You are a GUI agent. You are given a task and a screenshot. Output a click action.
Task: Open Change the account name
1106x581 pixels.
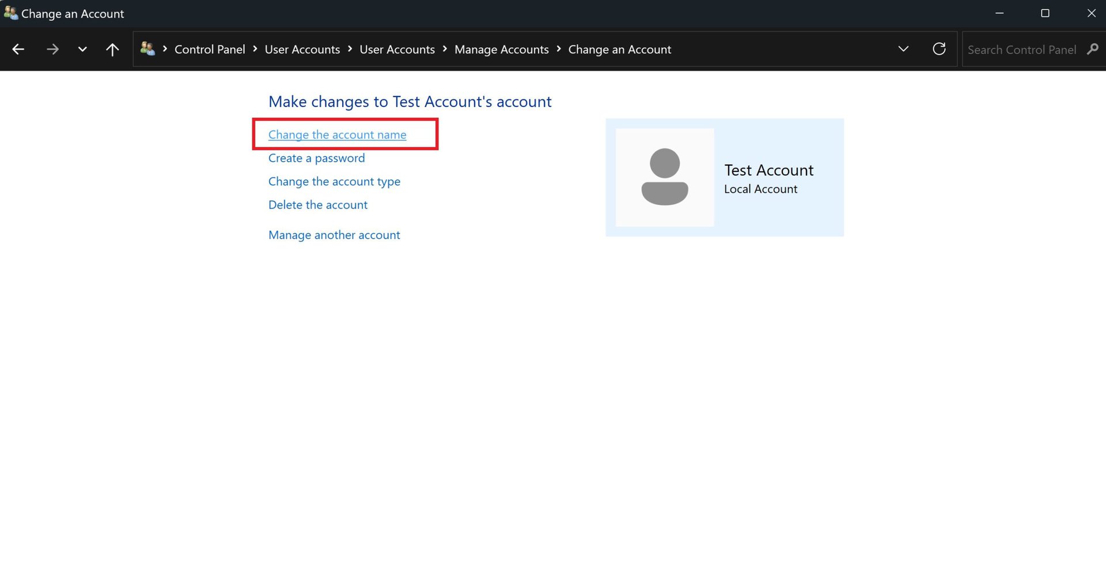[337, 135]
